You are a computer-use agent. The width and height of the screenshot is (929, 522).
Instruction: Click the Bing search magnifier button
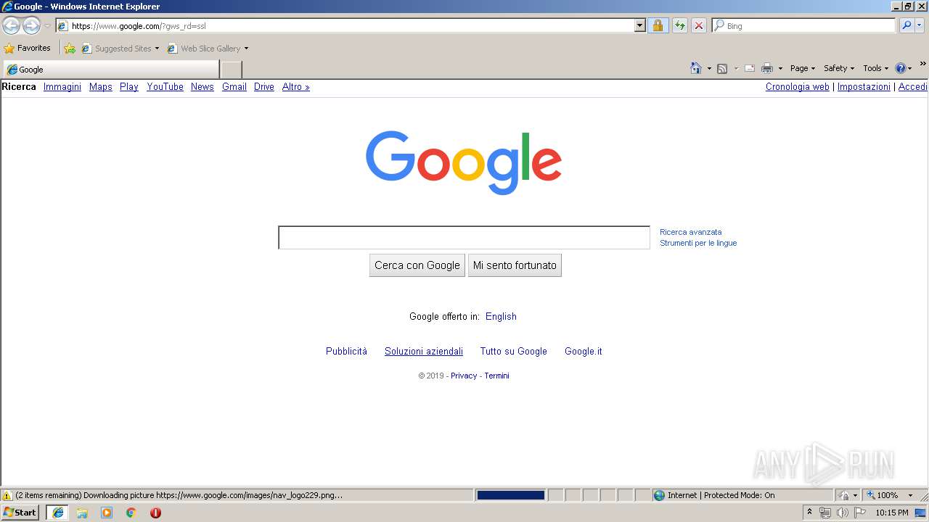coord(907,25)
